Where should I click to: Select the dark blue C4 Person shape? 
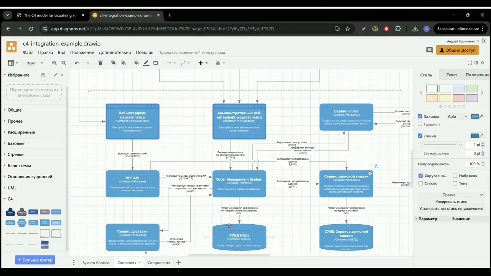pos(10,212)
